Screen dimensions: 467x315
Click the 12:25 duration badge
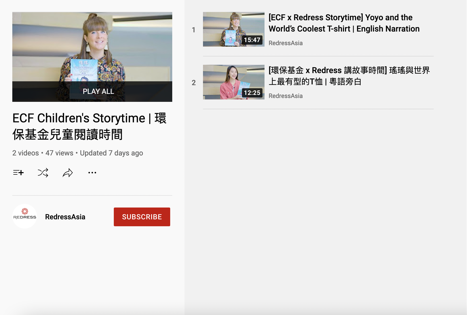(252, 93)
